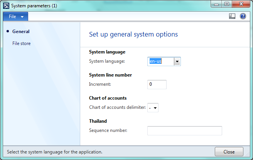Focus the Increment input field

(x=157, y=85)
